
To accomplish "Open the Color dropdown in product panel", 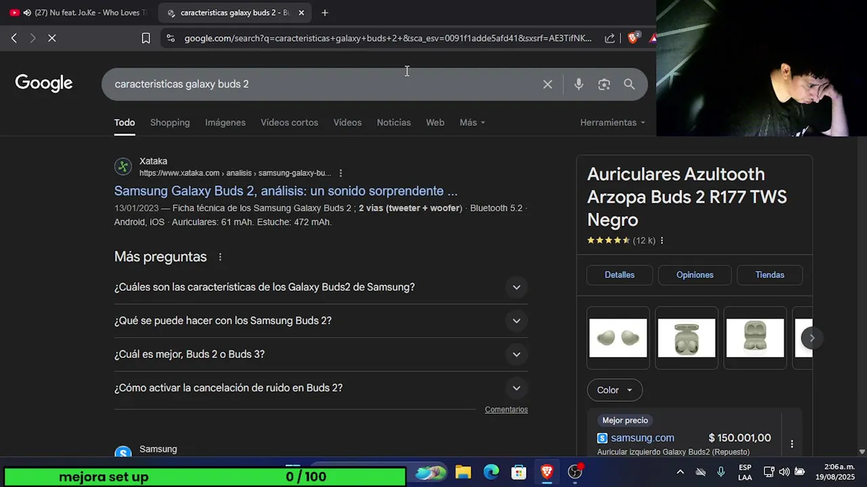I will pyautogui.click(x=614, y=390).
